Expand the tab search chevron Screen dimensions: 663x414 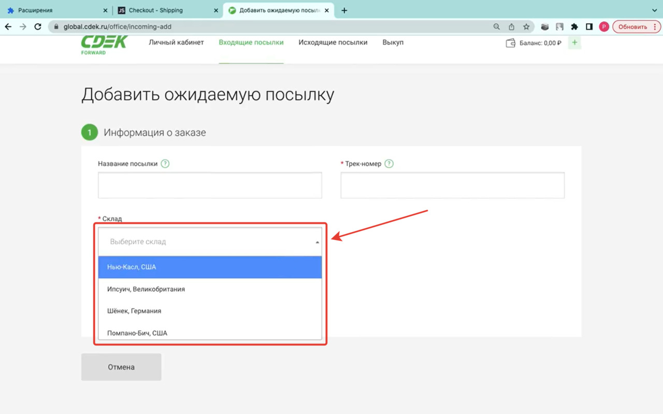654,10
